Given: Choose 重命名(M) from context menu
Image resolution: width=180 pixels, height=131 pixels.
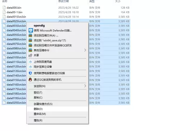Looking at the screenshot, I should (58, 114).
